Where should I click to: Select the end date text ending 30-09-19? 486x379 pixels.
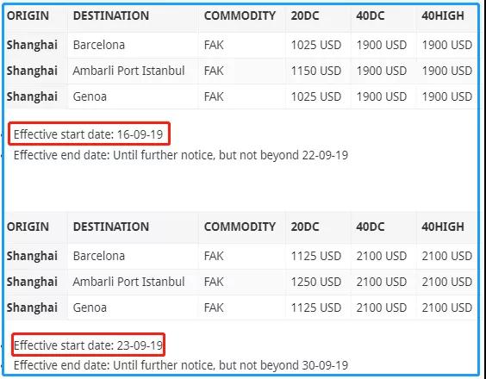(181, 365)
